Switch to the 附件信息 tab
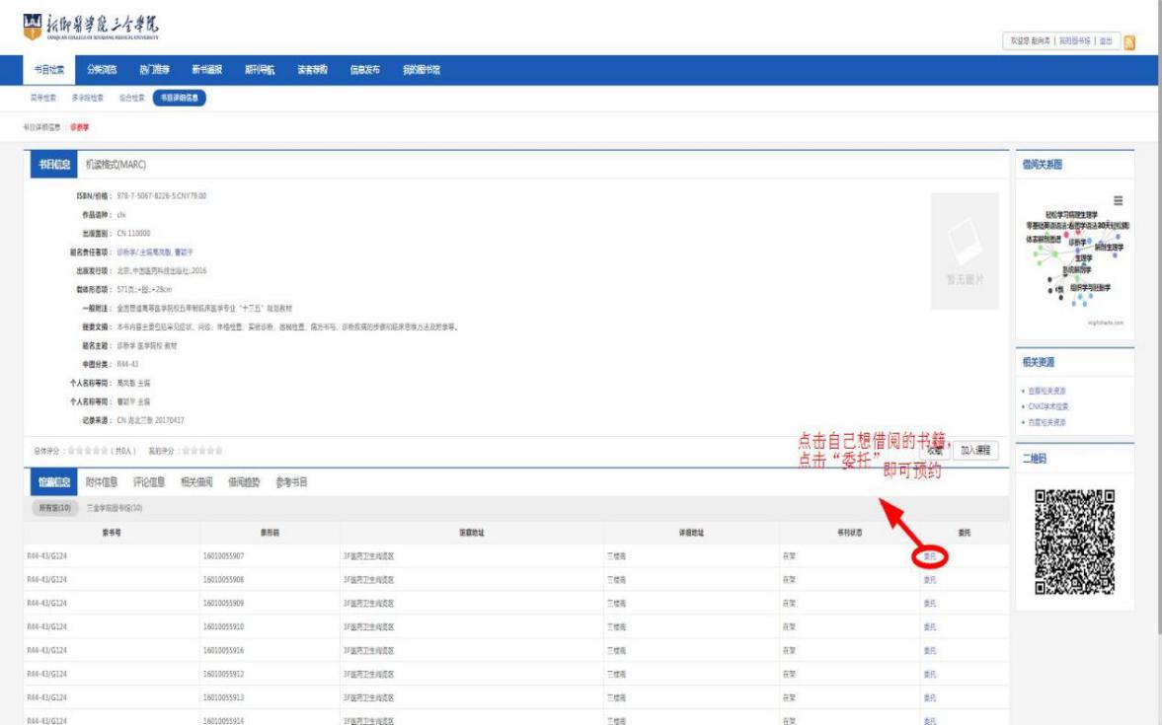1162x725 pixels. coord(102,482)
